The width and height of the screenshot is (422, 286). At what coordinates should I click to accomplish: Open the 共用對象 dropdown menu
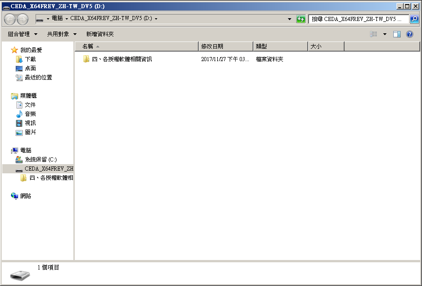[62, 34]
